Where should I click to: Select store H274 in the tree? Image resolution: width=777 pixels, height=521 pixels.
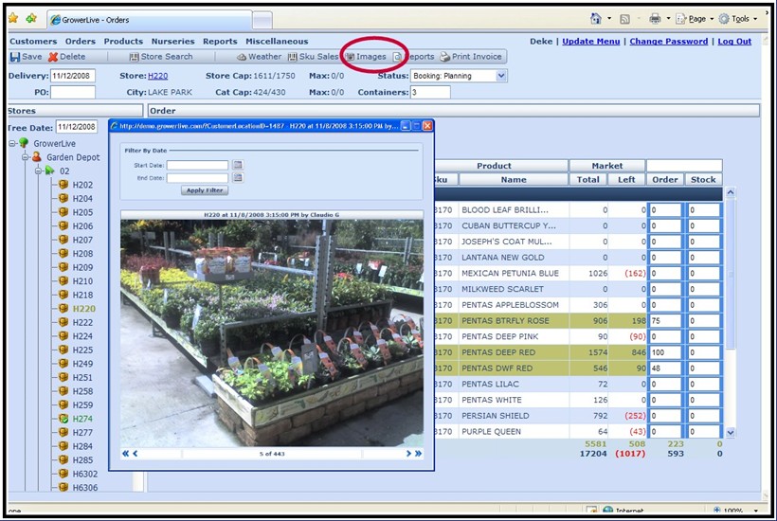coord(82,418)
